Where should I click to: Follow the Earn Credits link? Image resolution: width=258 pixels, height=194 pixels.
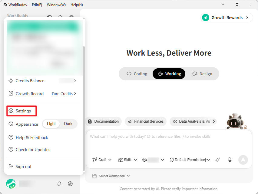[x=64, y=94]
